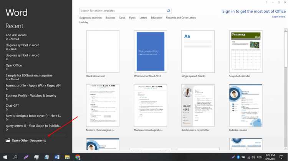Open the notification center icon
The width and height of the screenshot is (288, 161).
[x=282, y=157]
